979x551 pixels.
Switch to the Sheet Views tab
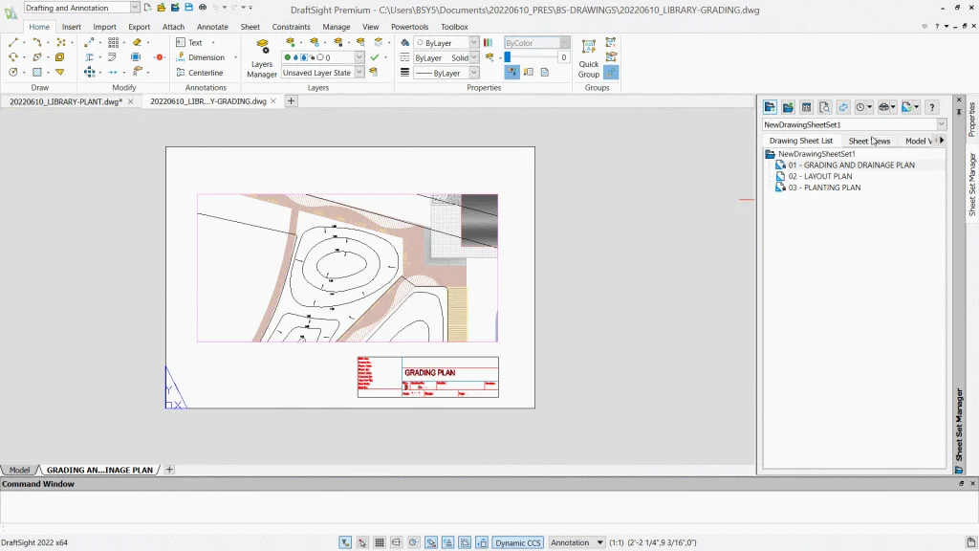pos(869,141)
